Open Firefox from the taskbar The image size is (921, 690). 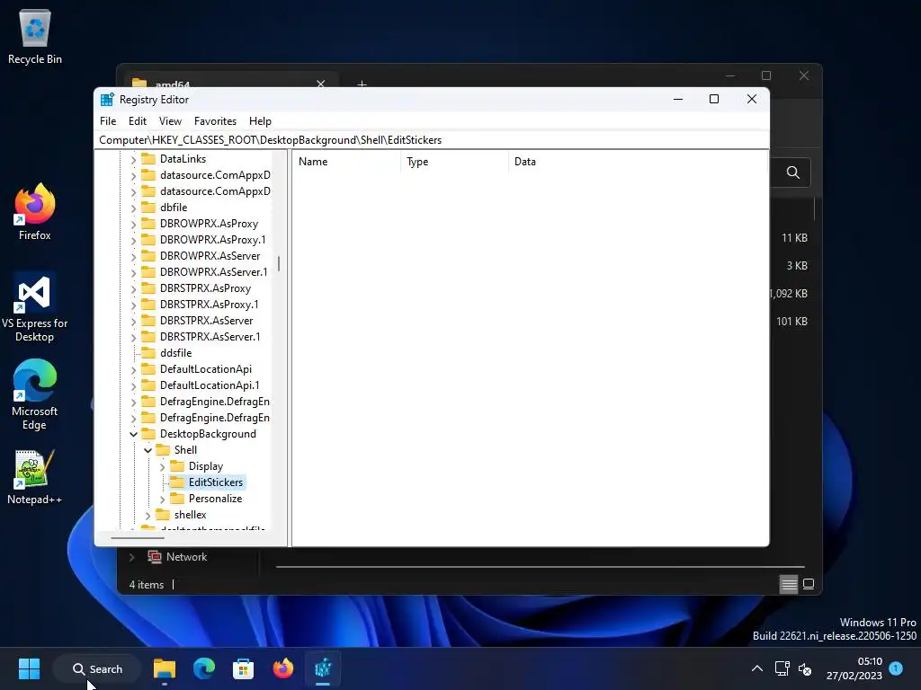pyautogui.click(x=283, y=668)
